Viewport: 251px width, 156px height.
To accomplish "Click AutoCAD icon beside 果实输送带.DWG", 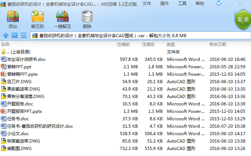I will click(x=3, y=89).
